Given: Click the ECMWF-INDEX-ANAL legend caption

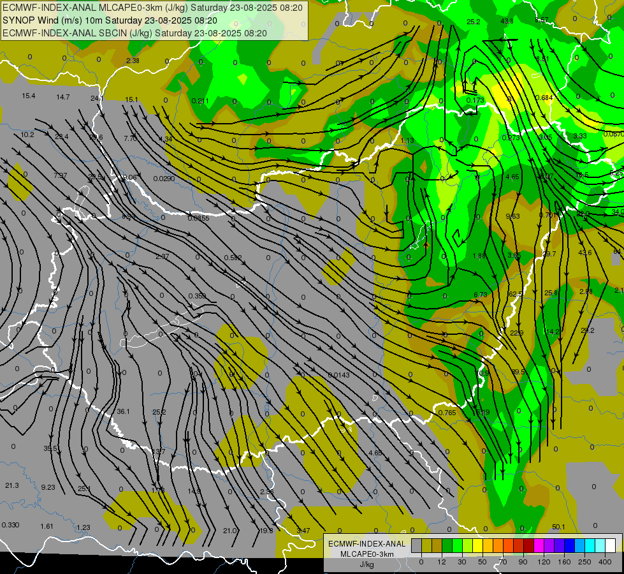Looking at the screenshot, I should (x=366, y=544).
